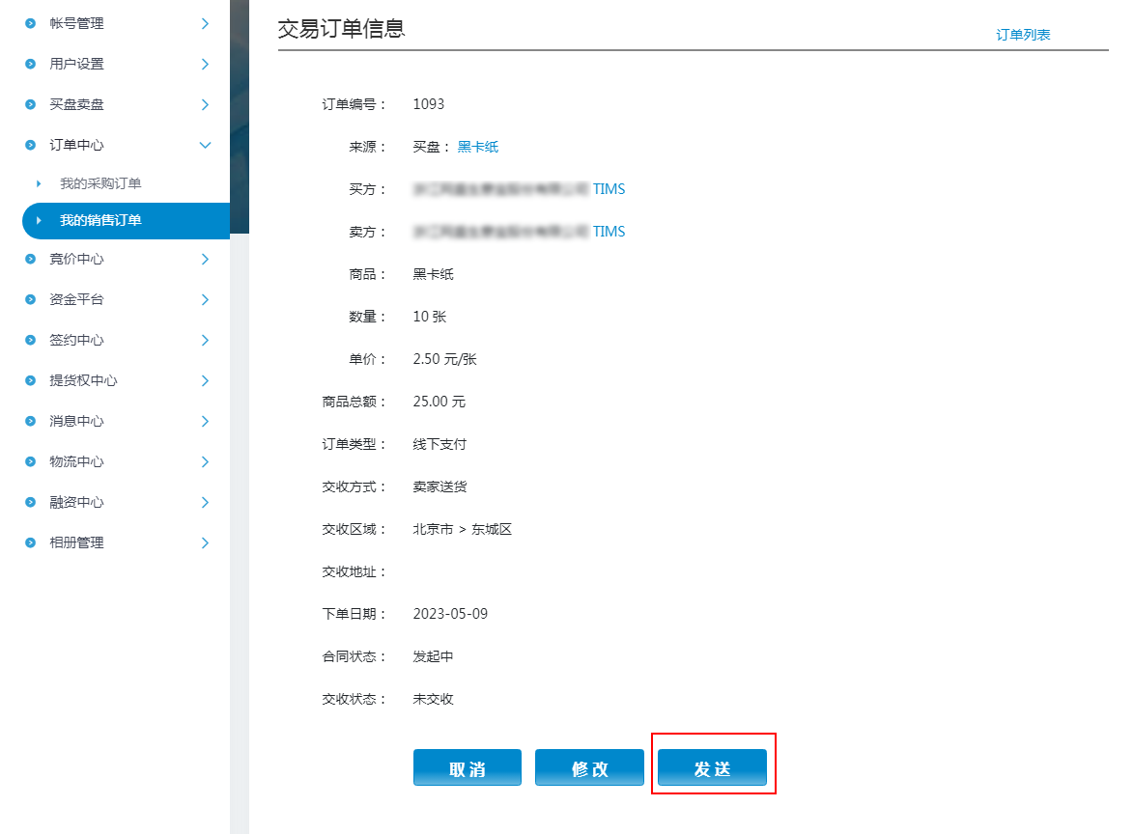Collapse the 订单中心 section chevron
1134x834 pixels.
[205, 145]
